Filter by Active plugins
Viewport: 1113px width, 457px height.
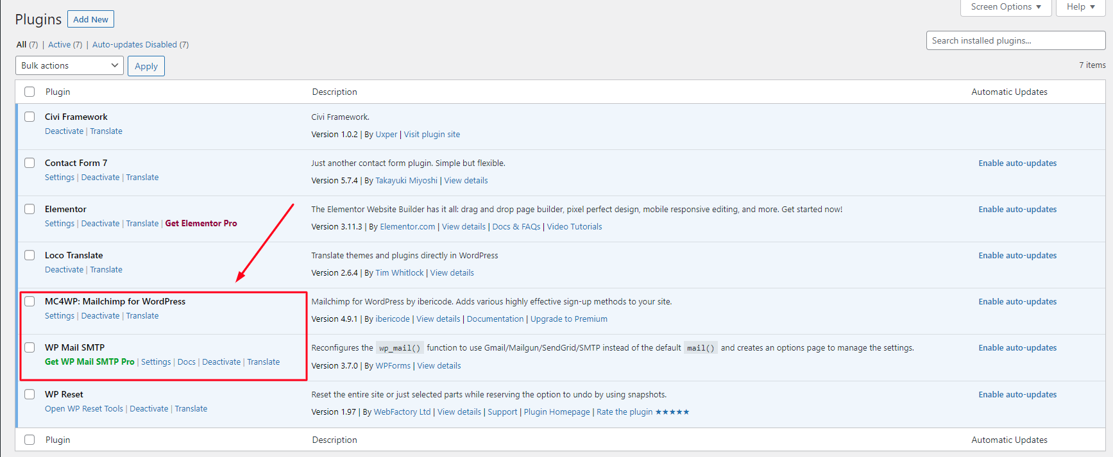coord(65,45)
